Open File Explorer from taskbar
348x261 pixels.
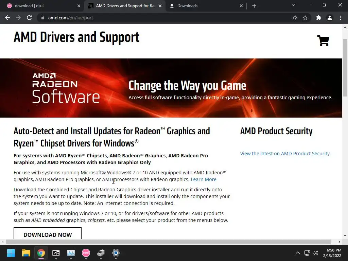coord(26,253)
